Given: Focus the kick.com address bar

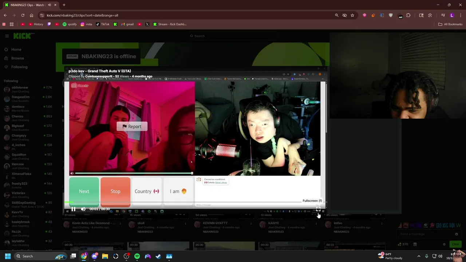Looking at the screenshot, I should point(186,15).
